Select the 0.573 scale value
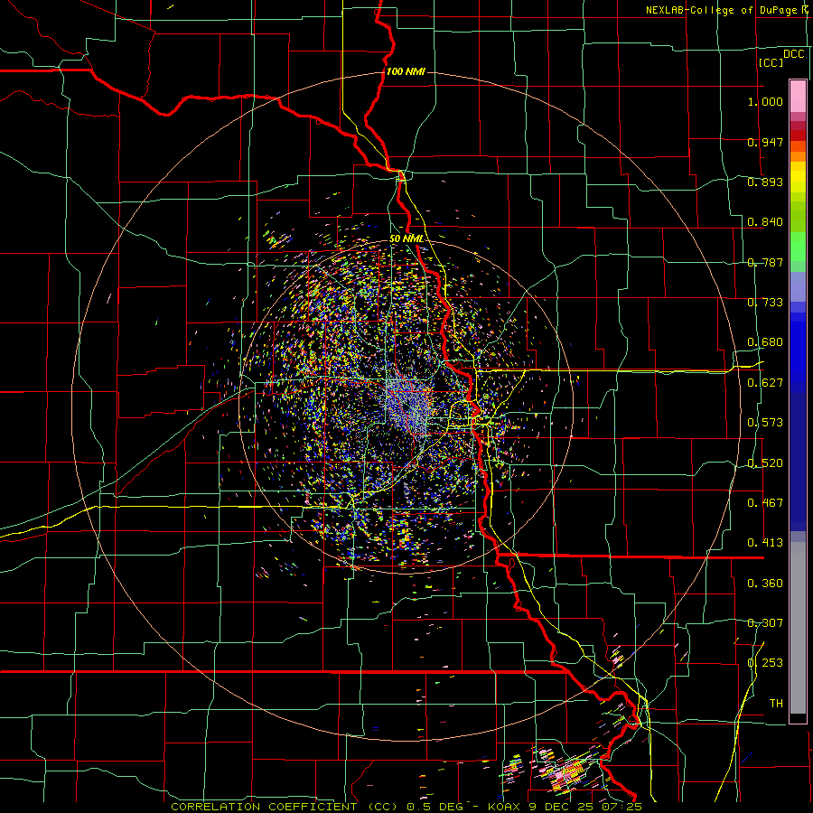 (x=765, y=423)
